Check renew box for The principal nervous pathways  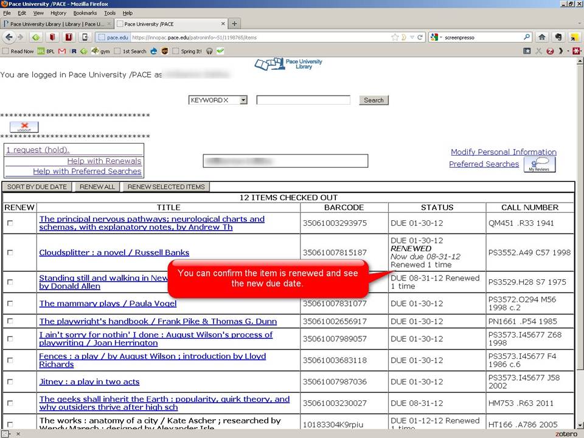pyautogui.click(x=10, y=223)
